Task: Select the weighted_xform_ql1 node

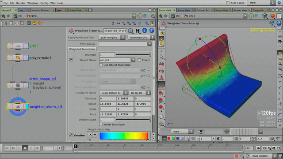Action: (x=18, y=106)
